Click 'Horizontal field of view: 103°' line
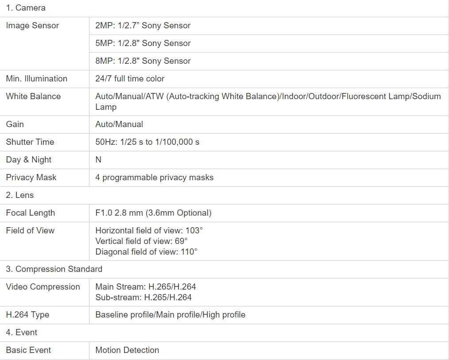Image resolution: width=449 pixels, height=360 pixels. click(x=149, y=231)
